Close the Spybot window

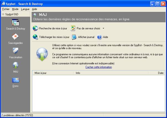pyautogui.click(x=163, y=4)
